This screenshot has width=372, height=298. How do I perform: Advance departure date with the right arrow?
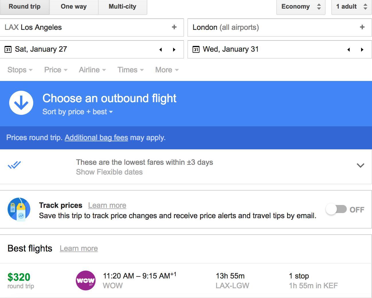point(175,49)
